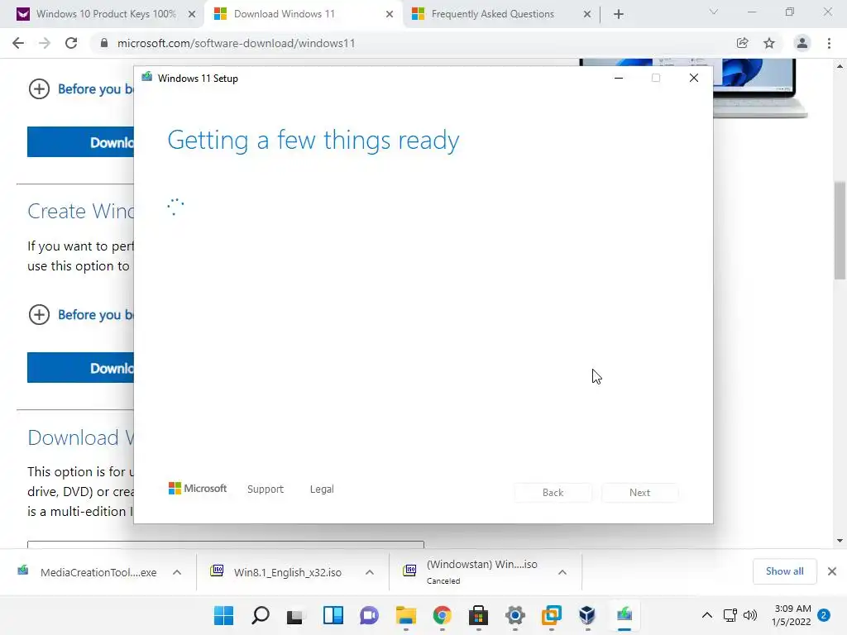Show hidden system tray icons
This screenshot has height=635, width=847.
(x=706, y=615)
